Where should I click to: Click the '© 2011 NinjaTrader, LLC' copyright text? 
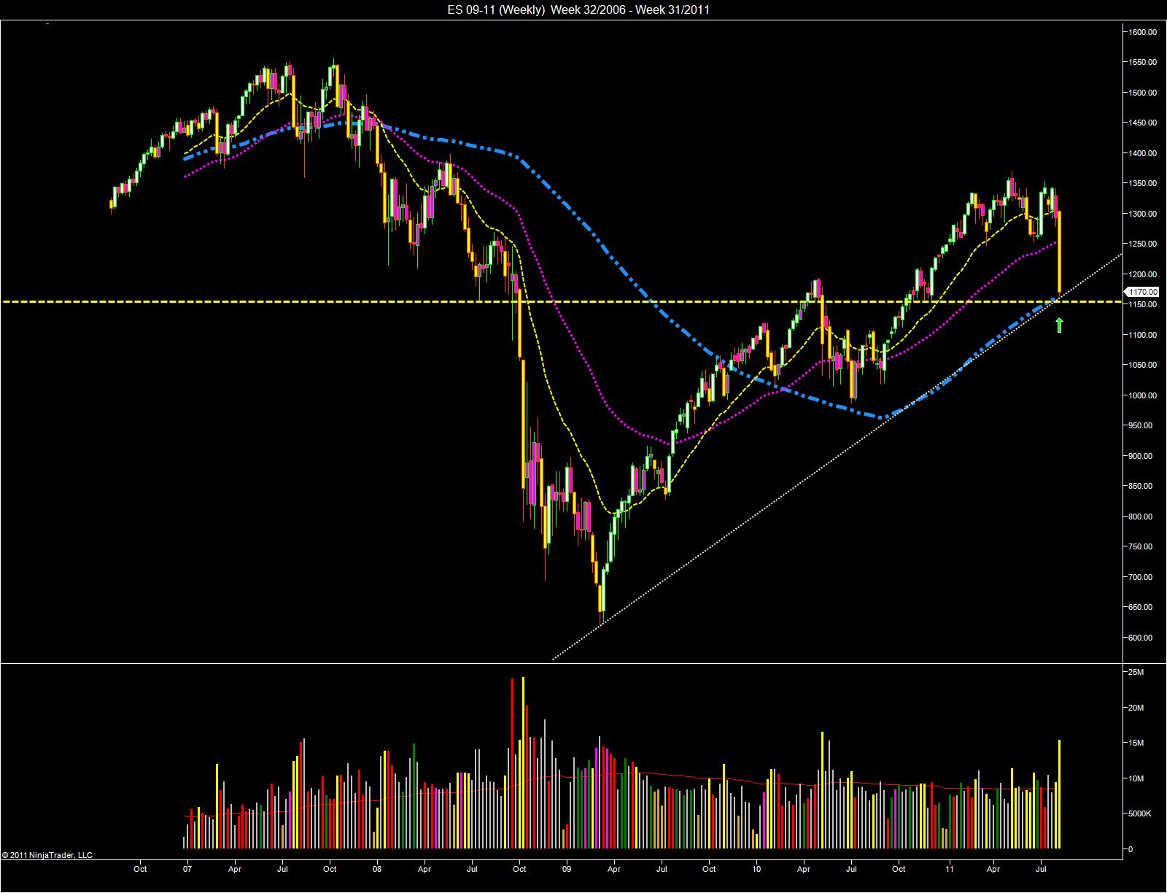pos(47,855)
